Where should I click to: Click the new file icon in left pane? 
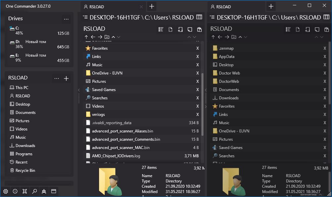tap(170, 29)
